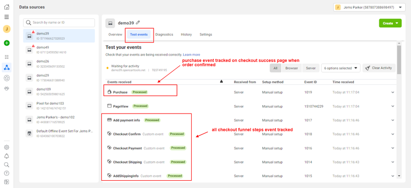Click the Purchase event bag icon
This screenshot has height=188, width=411.
(110, 92)
